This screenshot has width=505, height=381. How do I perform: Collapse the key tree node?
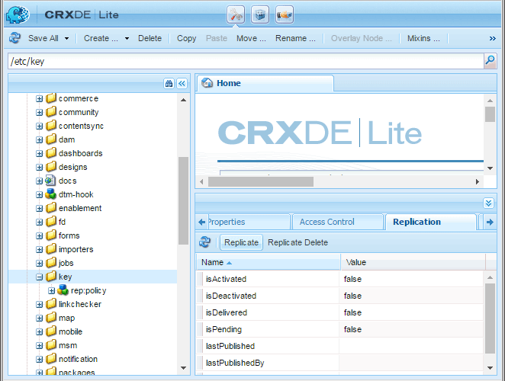coord(40,277)
